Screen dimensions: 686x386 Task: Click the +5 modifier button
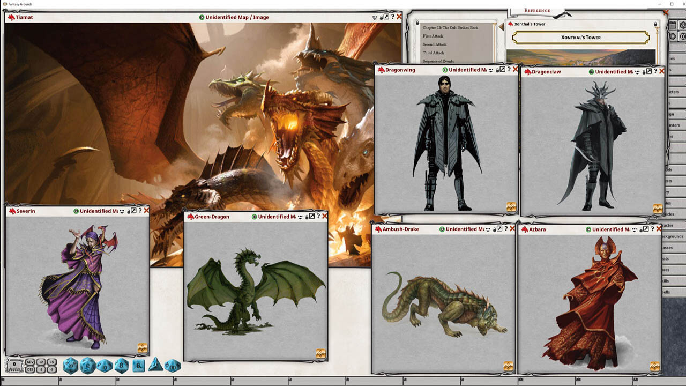pos(51,362)
